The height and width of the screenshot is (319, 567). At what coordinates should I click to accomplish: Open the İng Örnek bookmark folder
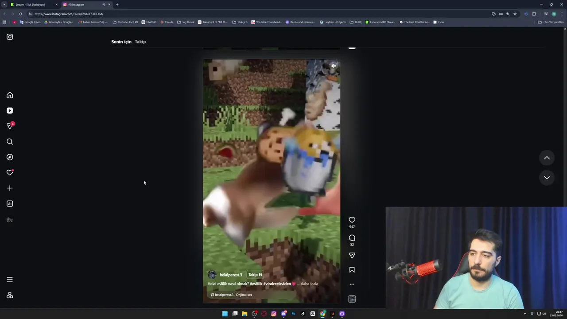[x=186, y=22]
